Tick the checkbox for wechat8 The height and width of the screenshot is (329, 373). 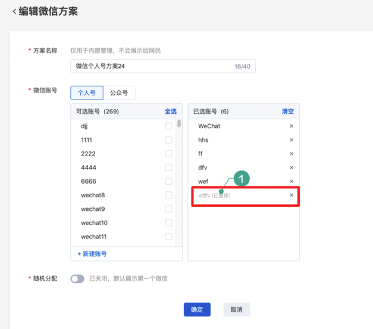pos(168,195)
